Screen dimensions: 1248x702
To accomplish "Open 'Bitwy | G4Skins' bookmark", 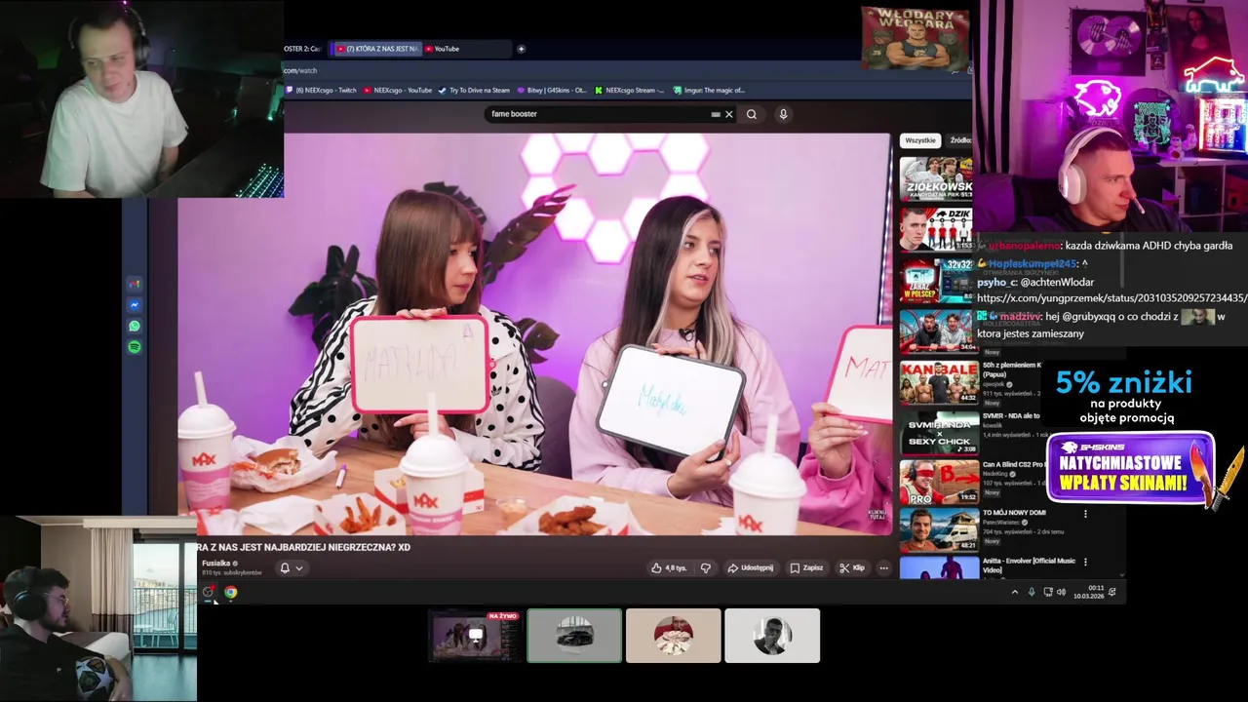I will 552,90.
